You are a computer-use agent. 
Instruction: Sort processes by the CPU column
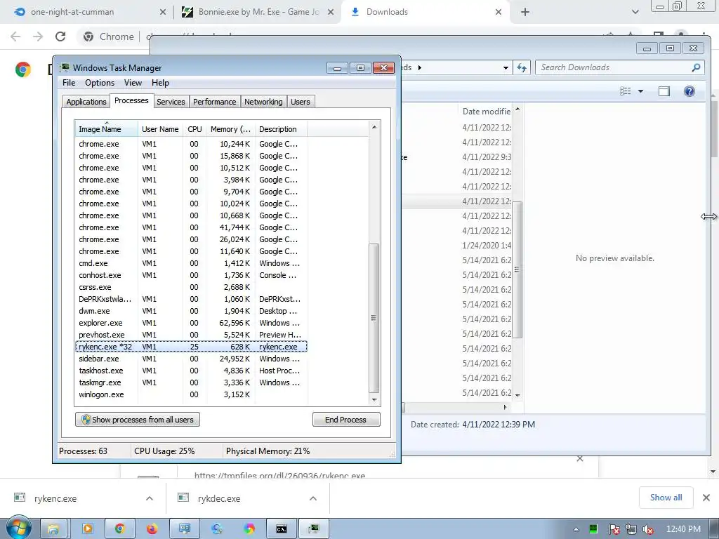coord(194,129)
